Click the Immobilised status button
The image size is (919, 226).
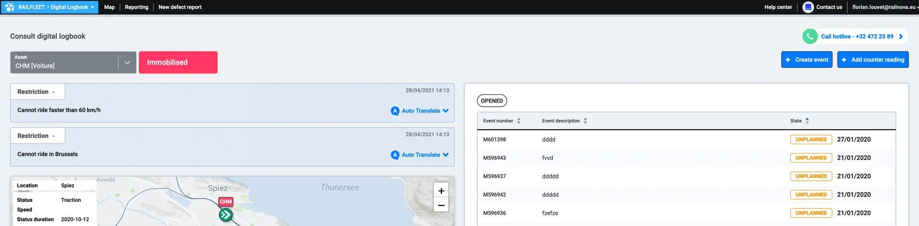coord(178,62)
